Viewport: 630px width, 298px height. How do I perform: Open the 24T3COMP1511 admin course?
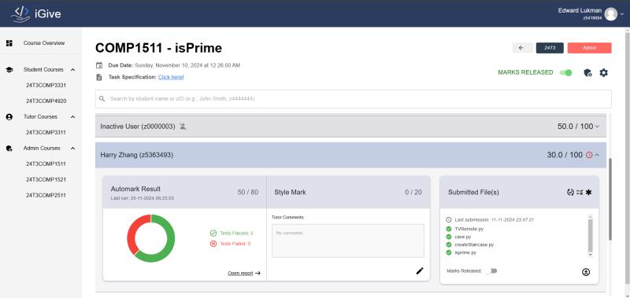[x=46, y=164]
